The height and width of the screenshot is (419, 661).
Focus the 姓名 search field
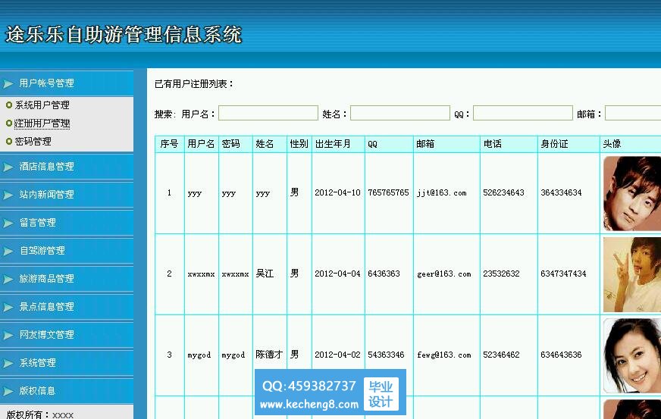pos(400,113)
